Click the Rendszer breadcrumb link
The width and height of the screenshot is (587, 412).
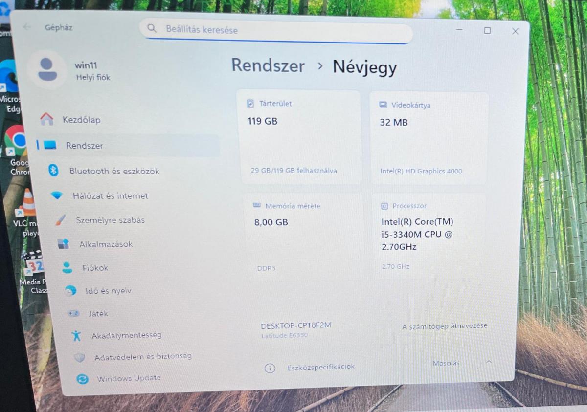[268, 65]
